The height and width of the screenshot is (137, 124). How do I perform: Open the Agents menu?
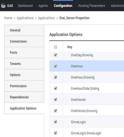coord(43,6)
